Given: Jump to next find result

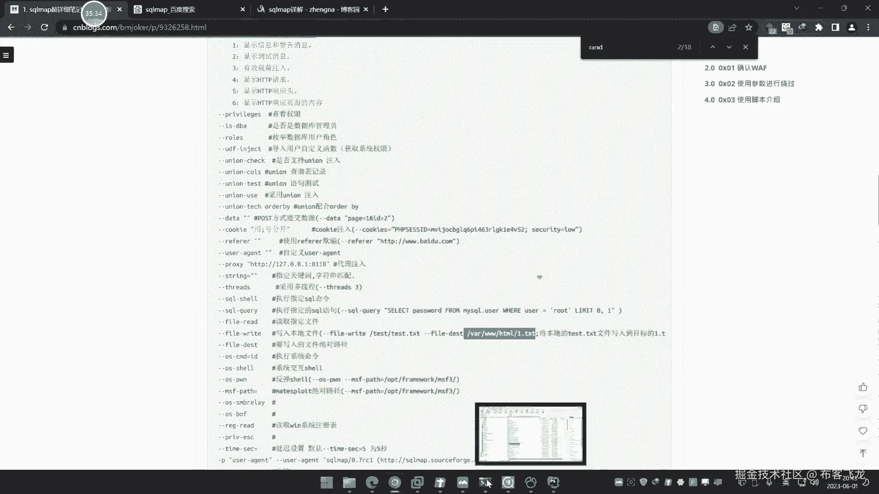Looking at the screenshot, I should coord(729,47).
